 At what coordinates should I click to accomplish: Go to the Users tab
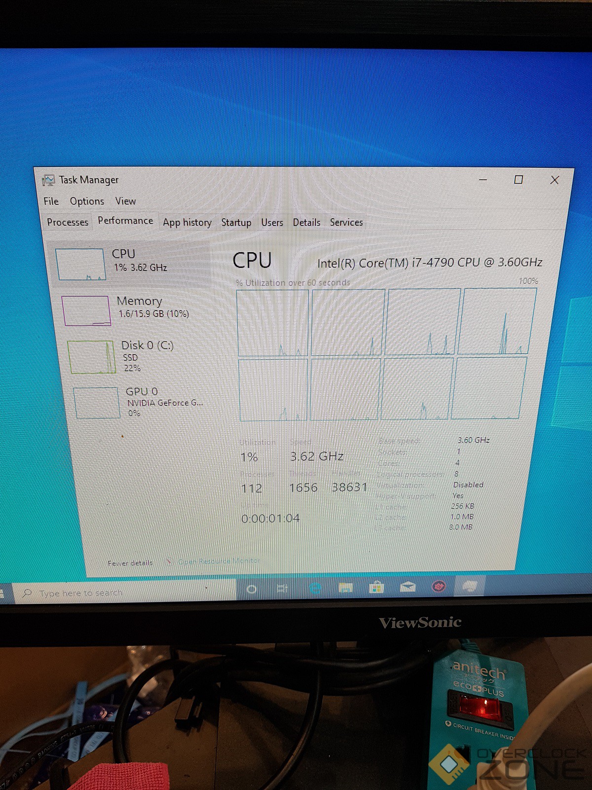[x=272, y=223]
